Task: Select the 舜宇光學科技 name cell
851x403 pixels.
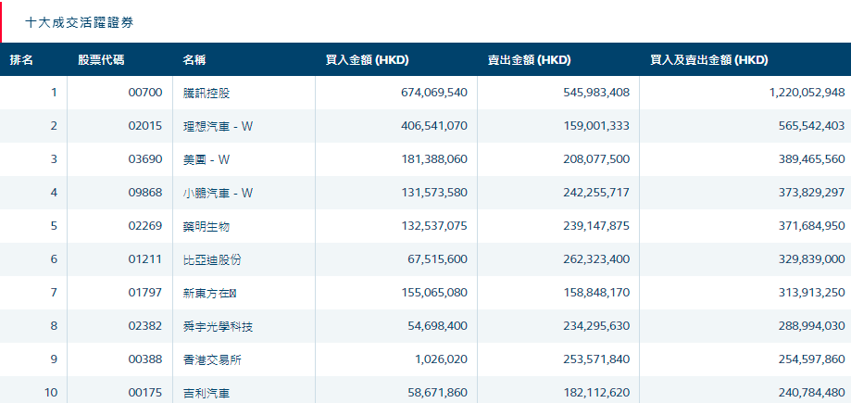Action: [219, 326]
